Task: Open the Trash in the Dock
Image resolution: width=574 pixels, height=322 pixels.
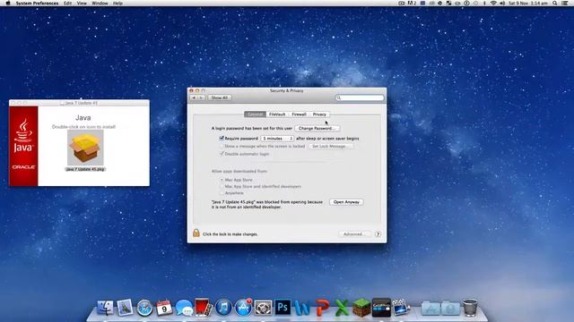Action: click(x=470, y=308)
